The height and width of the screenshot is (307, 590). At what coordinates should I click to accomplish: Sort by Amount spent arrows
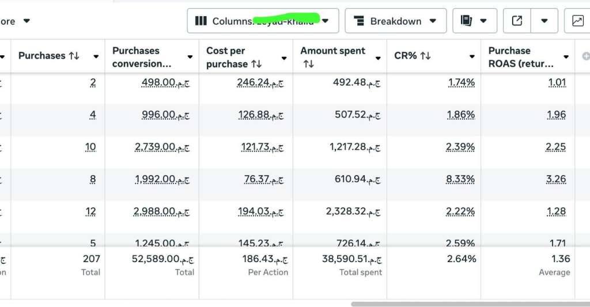(308, 64)
